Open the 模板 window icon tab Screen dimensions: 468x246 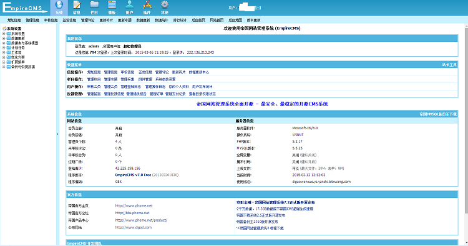point(112,7)
